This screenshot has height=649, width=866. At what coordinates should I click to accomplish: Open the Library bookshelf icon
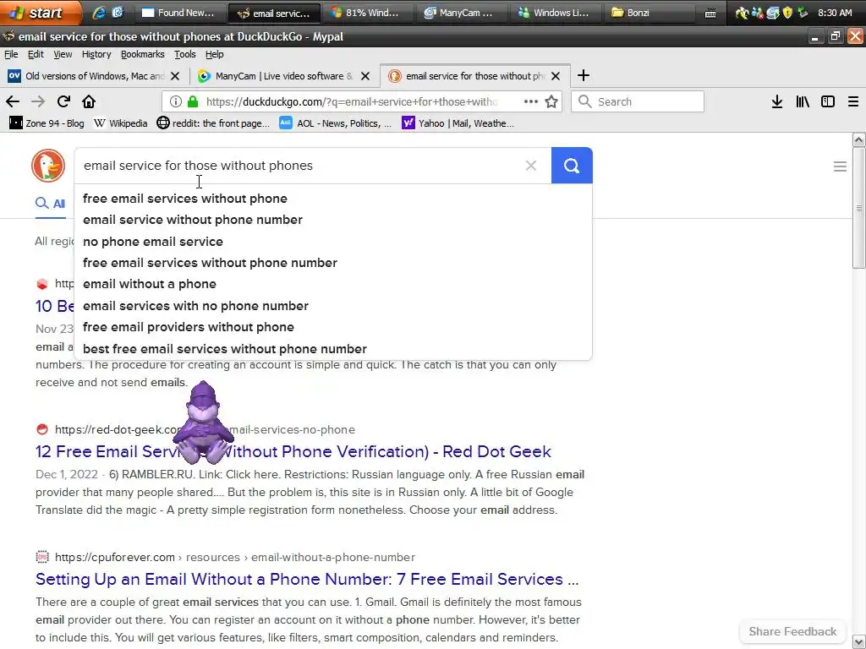[x=803, y=101]
